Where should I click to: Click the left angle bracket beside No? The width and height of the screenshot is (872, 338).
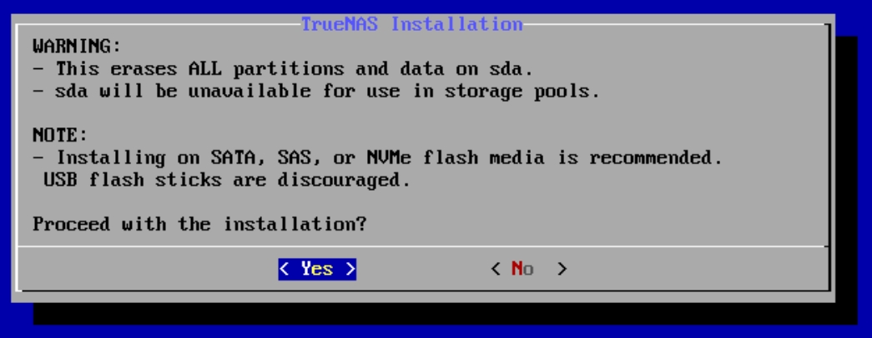[x=496, y=269]
